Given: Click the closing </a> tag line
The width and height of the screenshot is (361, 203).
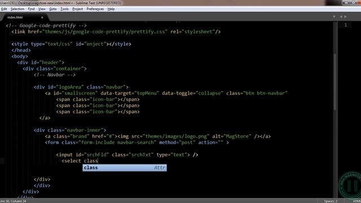Looking at the screenshot, I should (x=45, y=118).
